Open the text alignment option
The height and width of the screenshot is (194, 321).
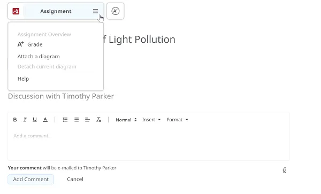pyautogui.click(x=87, y=120)
